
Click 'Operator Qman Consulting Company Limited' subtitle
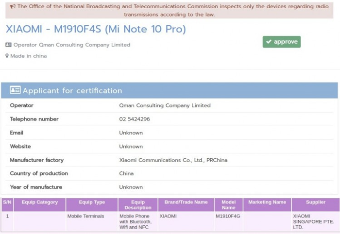tap(72, 45)
